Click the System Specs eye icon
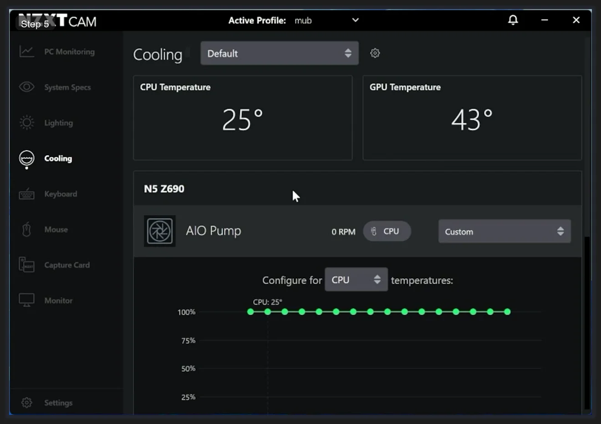The width and height of the screenshot is (601, 424). point(26,87)
